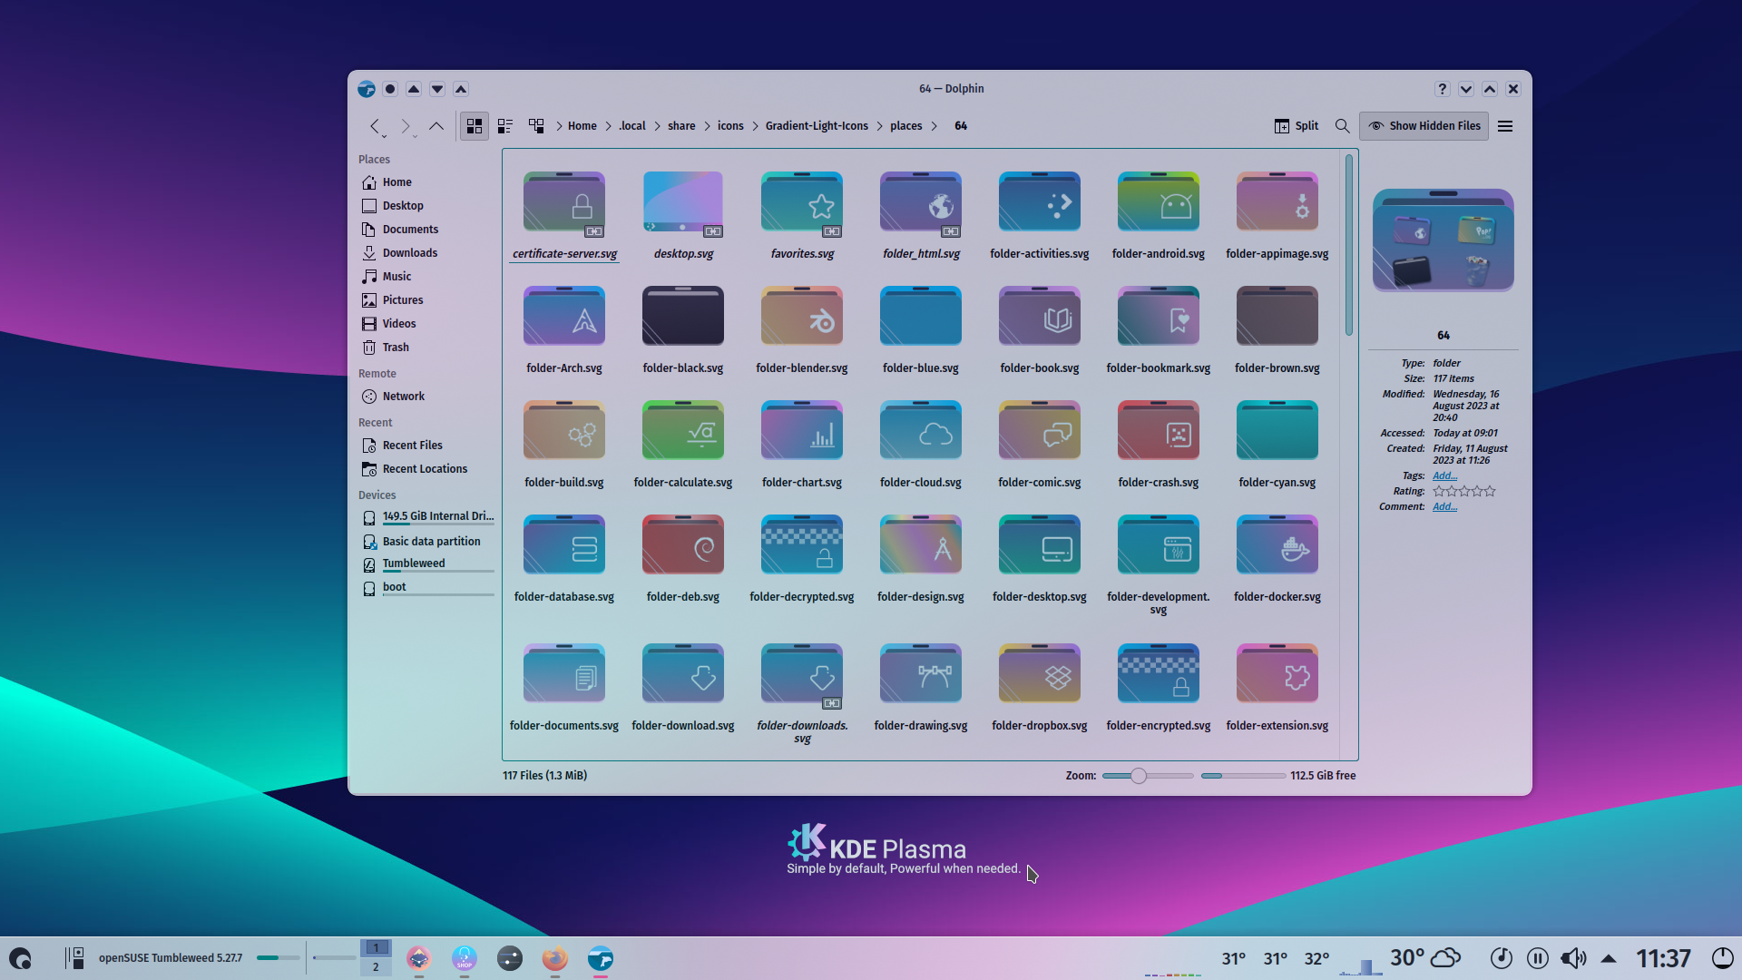The image size is (1742, 980).
Task: Select Basic data partition device
Action: pyautogui.click(x=426, y=542)
